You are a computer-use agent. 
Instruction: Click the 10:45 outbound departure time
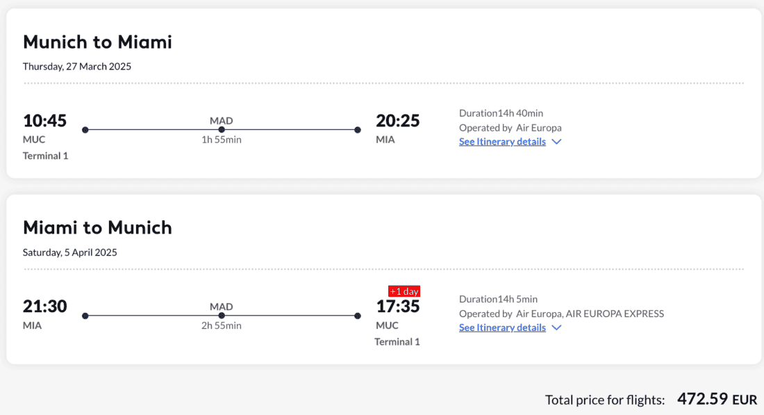click(44, 121)
